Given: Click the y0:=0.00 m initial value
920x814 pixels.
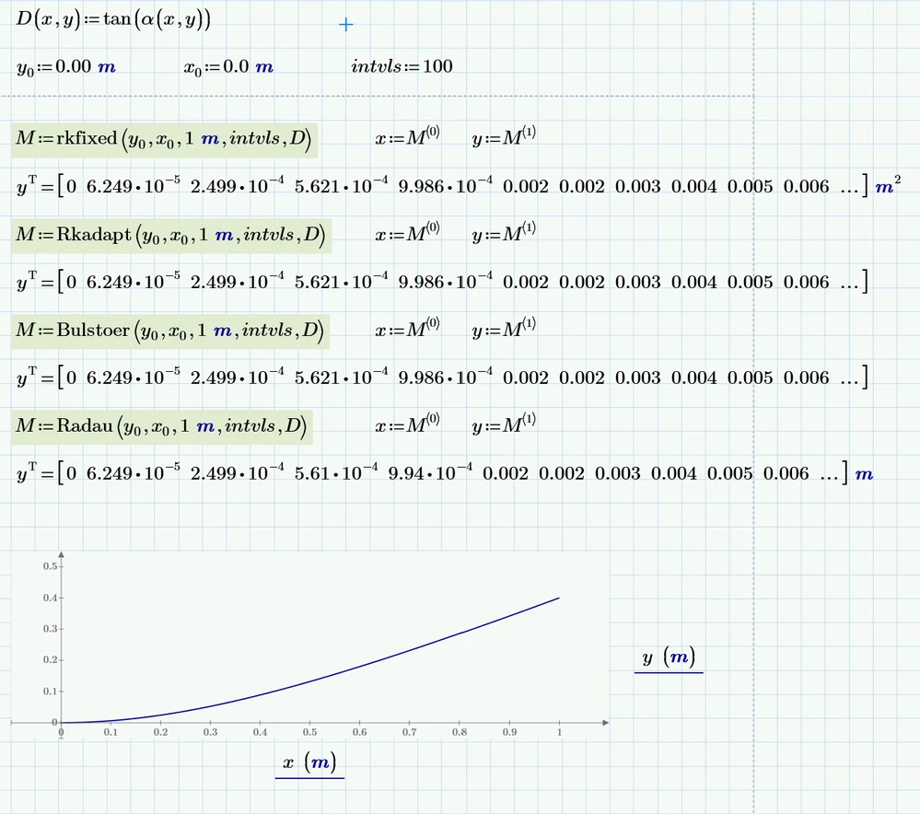Looking at the screenshot, I should [66, 67].
